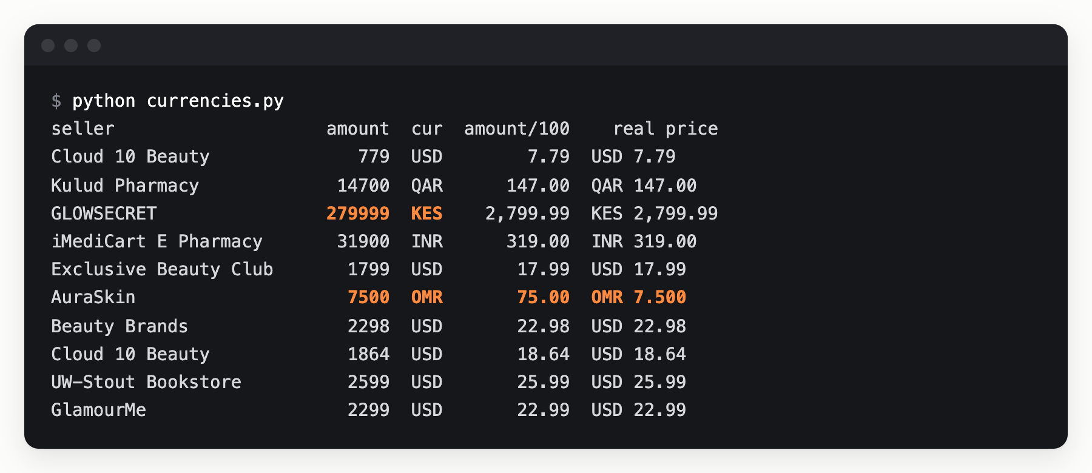Click the highlighted amount '7500'
The height and width of the screenshot is (473, 1092).
pos(368,297)
